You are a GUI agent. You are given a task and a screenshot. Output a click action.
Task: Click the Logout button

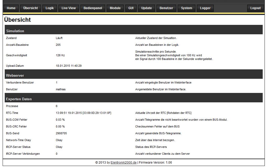(255, 8)
